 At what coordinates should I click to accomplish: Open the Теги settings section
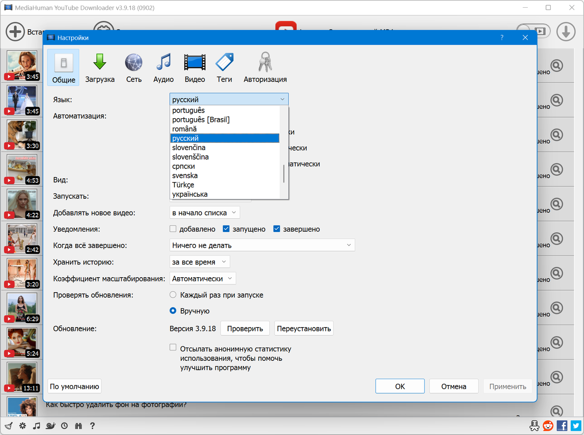[x=224, y=68]
